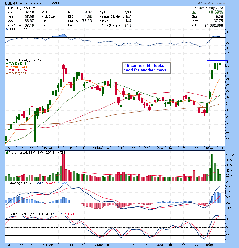Click the candlestick icon beside UBER (Daily)

[x=7, y=60]
